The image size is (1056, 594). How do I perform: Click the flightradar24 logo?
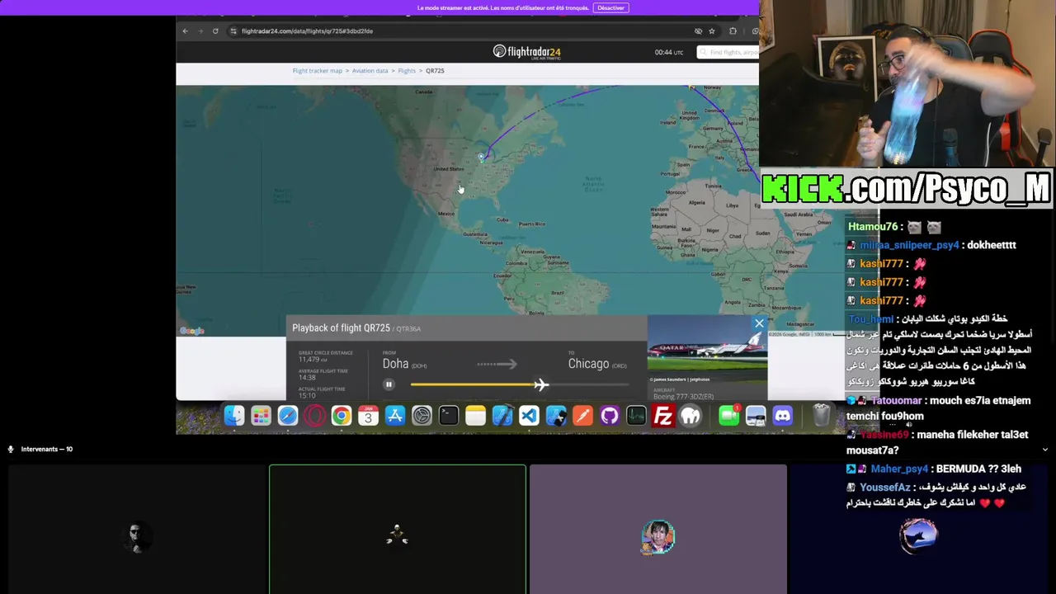(526, 52)
